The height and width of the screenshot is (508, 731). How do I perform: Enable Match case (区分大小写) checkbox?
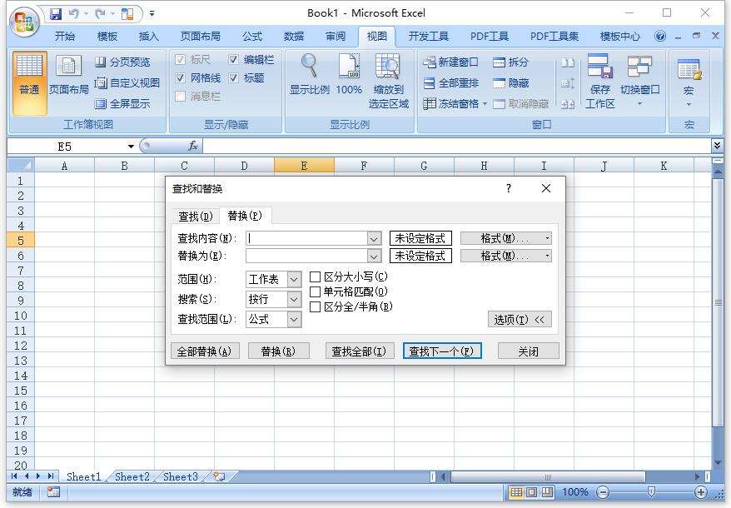(x=316, y=277)
